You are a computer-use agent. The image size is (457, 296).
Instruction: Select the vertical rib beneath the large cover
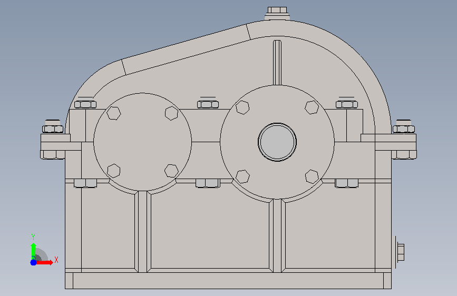click(x=277, y=235)
